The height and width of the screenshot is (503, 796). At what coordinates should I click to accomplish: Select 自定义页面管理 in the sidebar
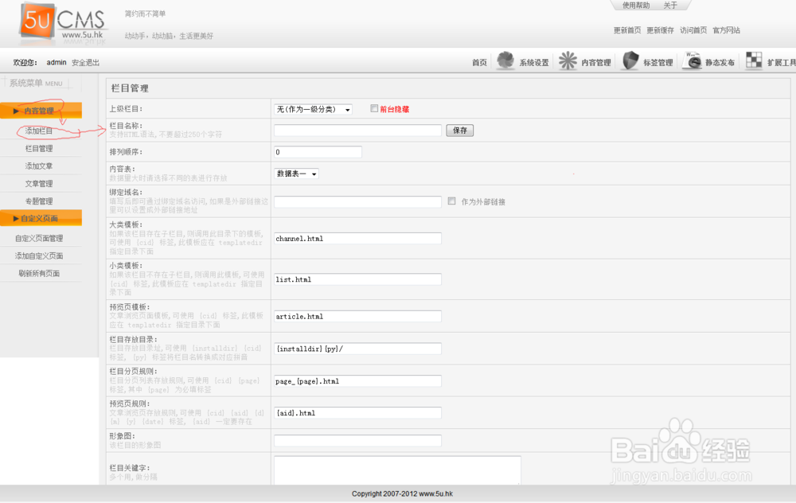(x=39, y=239)
